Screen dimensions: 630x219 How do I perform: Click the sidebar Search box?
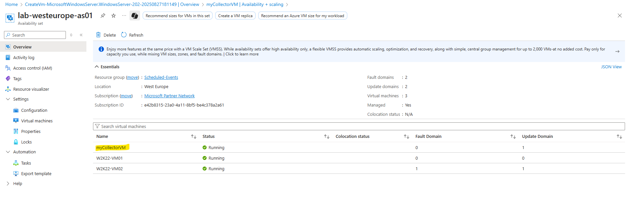click(35, 35)
